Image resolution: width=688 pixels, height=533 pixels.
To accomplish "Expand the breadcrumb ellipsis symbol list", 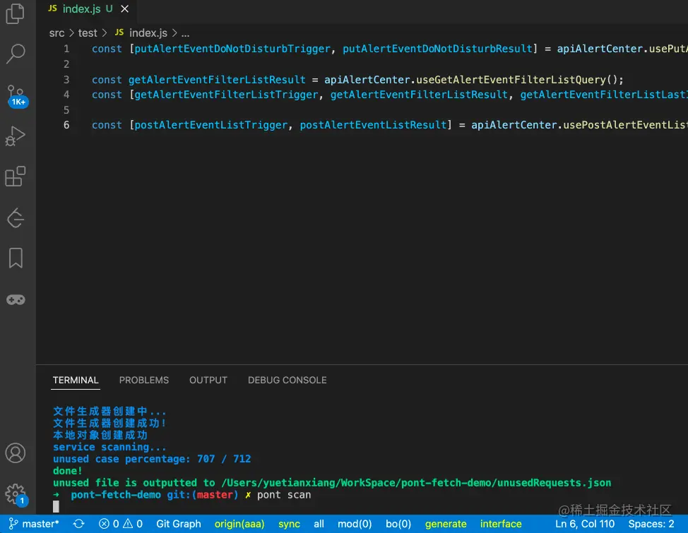I will pos(185,33).
